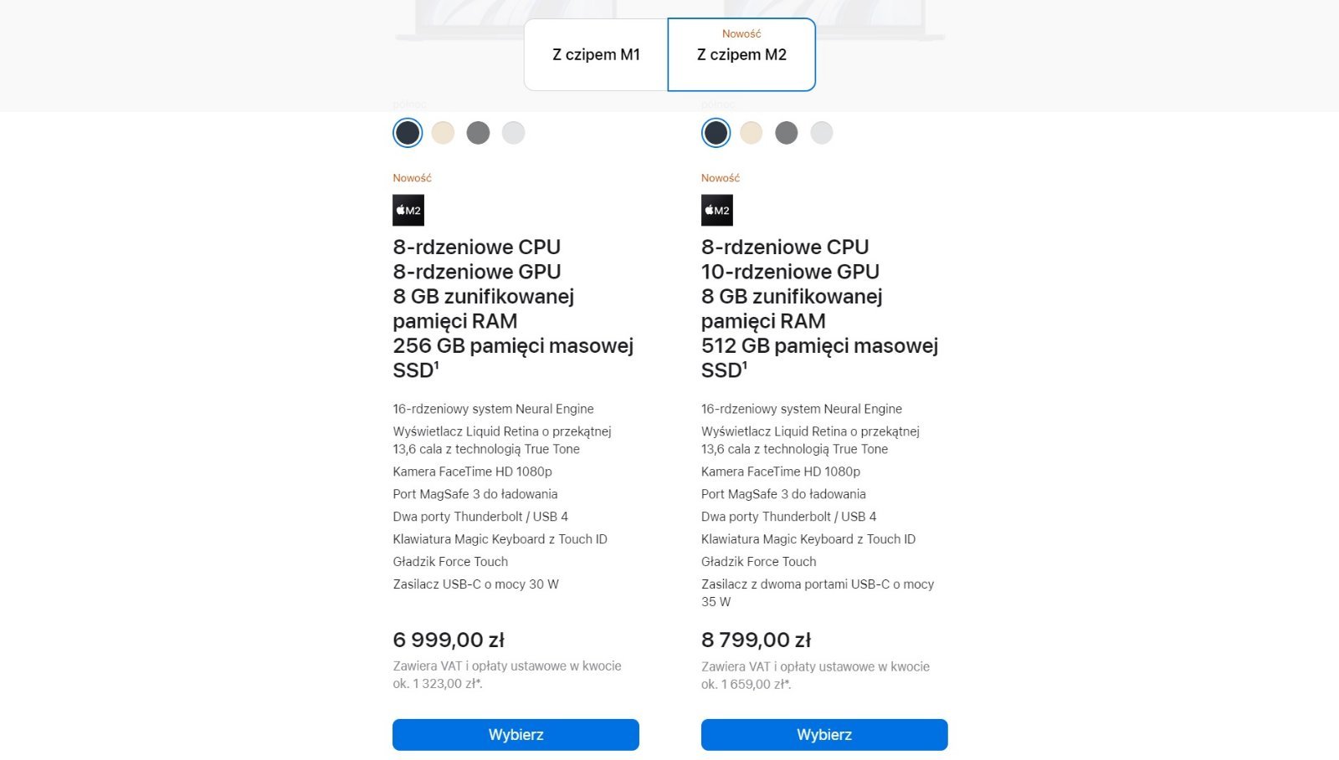Screen dimensions: 1339x760
Task: Open footnote 1 after 256 GB SSD heading
Action: click(437, 365)
